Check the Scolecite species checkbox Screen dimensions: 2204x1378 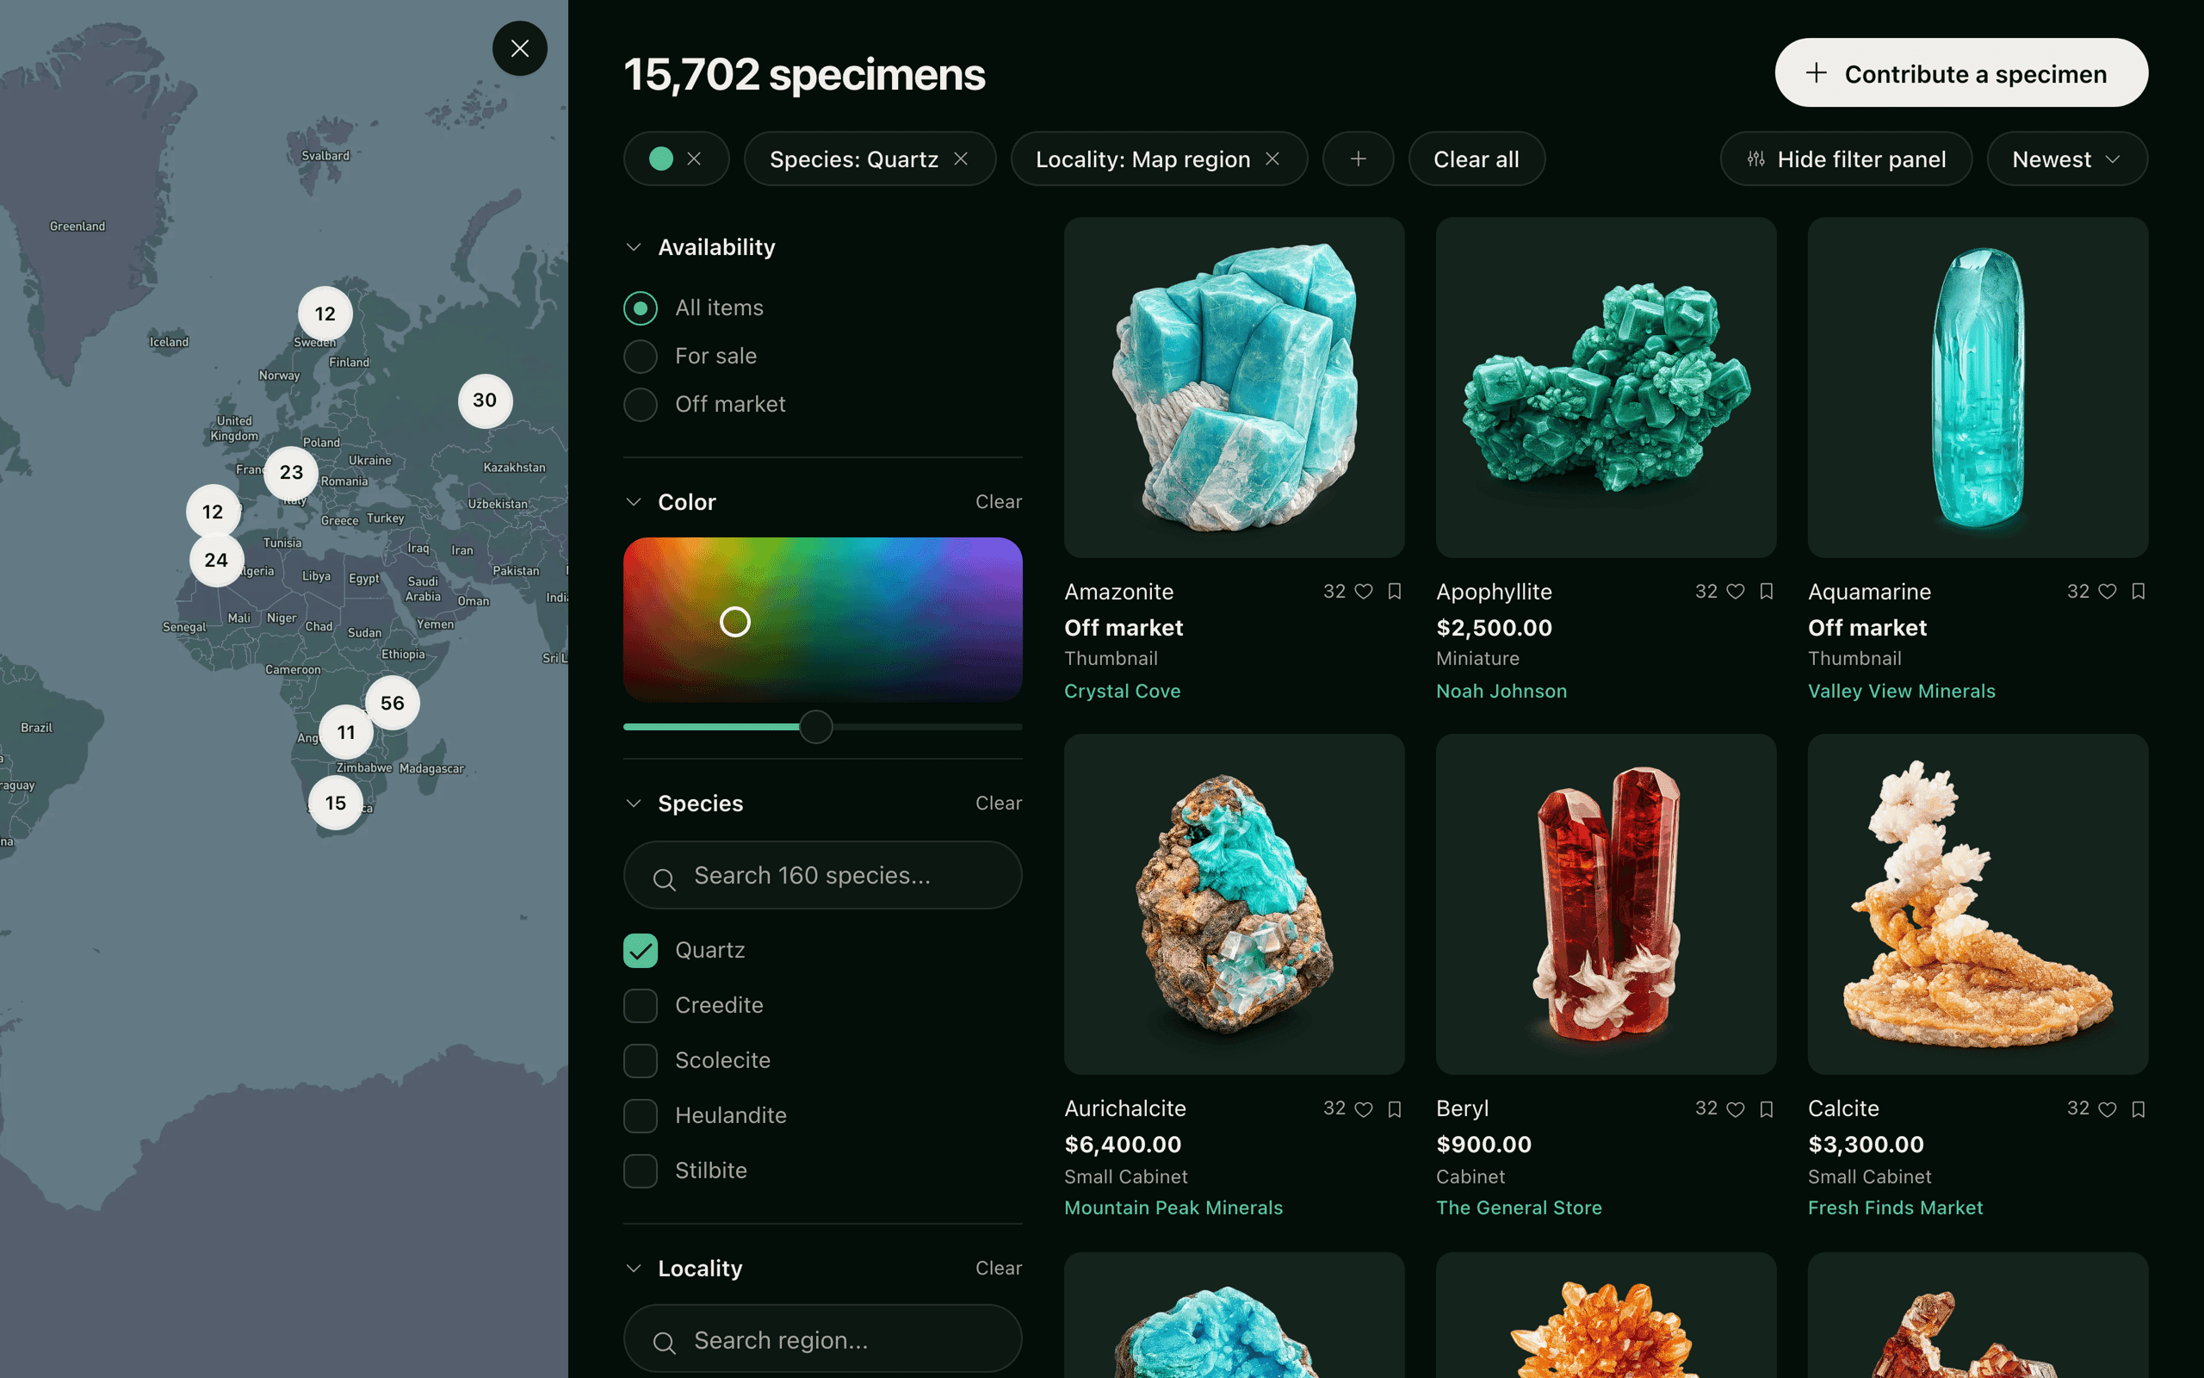click(641, 1061)
